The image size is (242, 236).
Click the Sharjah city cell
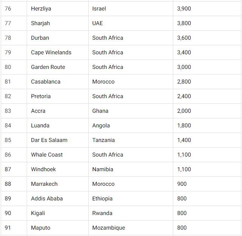(57, 23)
